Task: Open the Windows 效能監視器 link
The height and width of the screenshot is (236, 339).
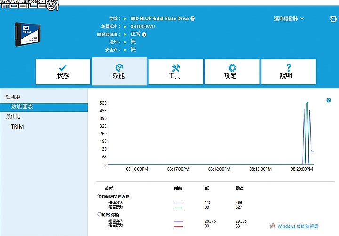Action: tap(298, 226)
